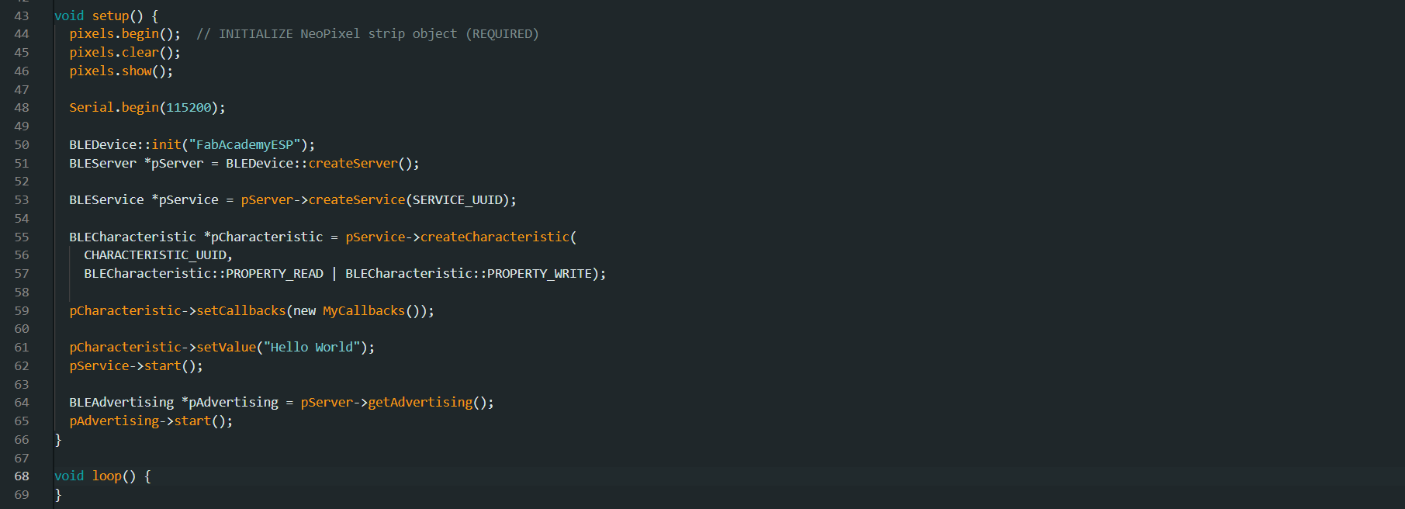
Task: Click SERVICE_UUID argument in createService
Action: 457,200
